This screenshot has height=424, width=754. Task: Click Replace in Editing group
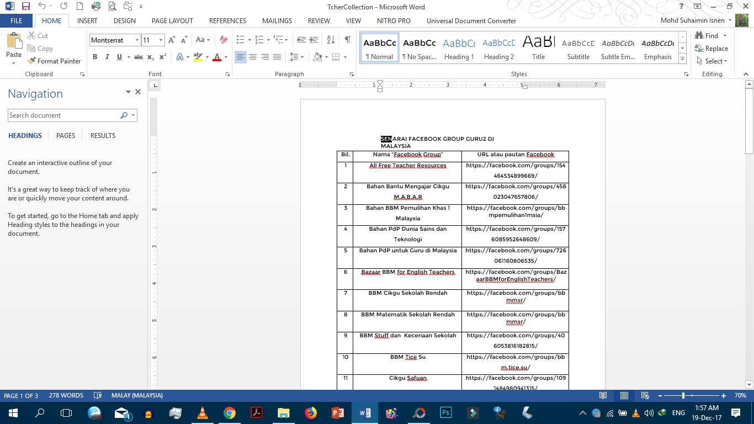(x=712, y=49)
